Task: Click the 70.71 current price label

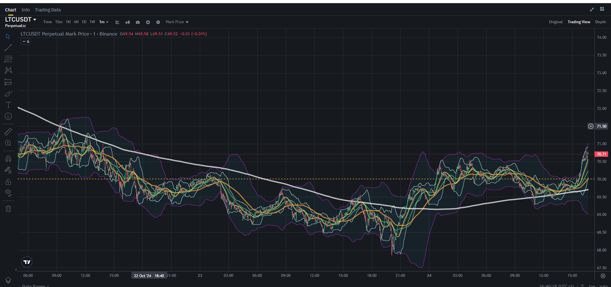Action: tap(601, 154)
